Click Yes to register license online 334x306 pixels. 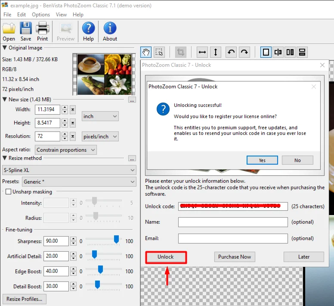point(262,160)
